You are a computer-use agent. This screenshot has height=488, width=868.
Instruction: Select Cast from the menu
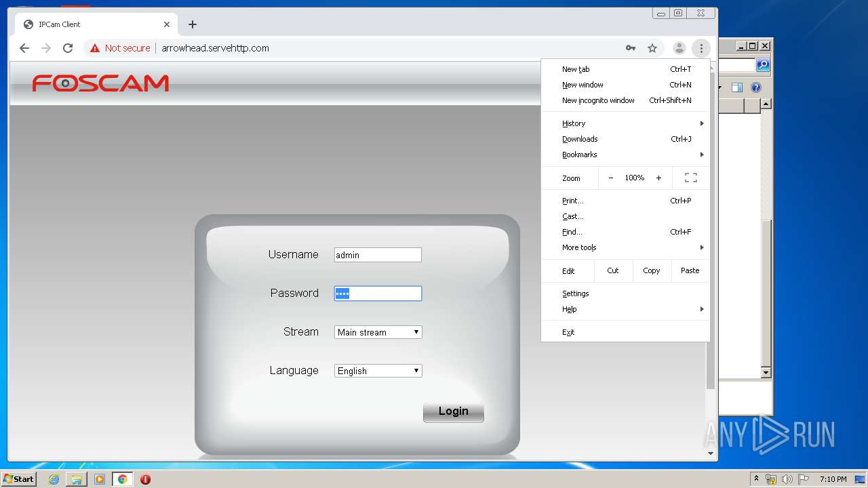click(625, 216)
